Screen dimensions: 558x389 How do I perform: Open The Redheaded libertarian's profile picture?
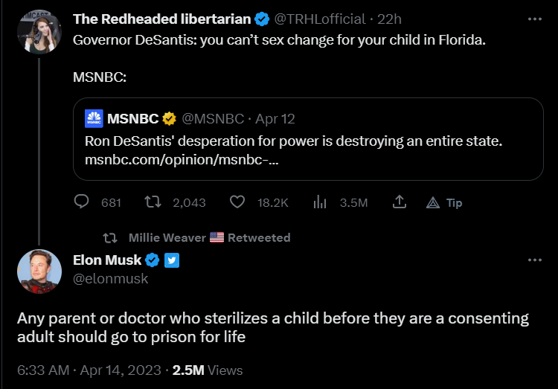pos(39,32)
